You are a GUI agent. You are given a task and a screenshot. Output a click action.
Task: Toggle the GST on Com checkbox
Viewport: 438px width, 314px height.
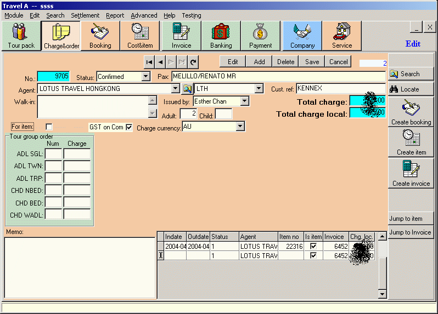(129, 127)
